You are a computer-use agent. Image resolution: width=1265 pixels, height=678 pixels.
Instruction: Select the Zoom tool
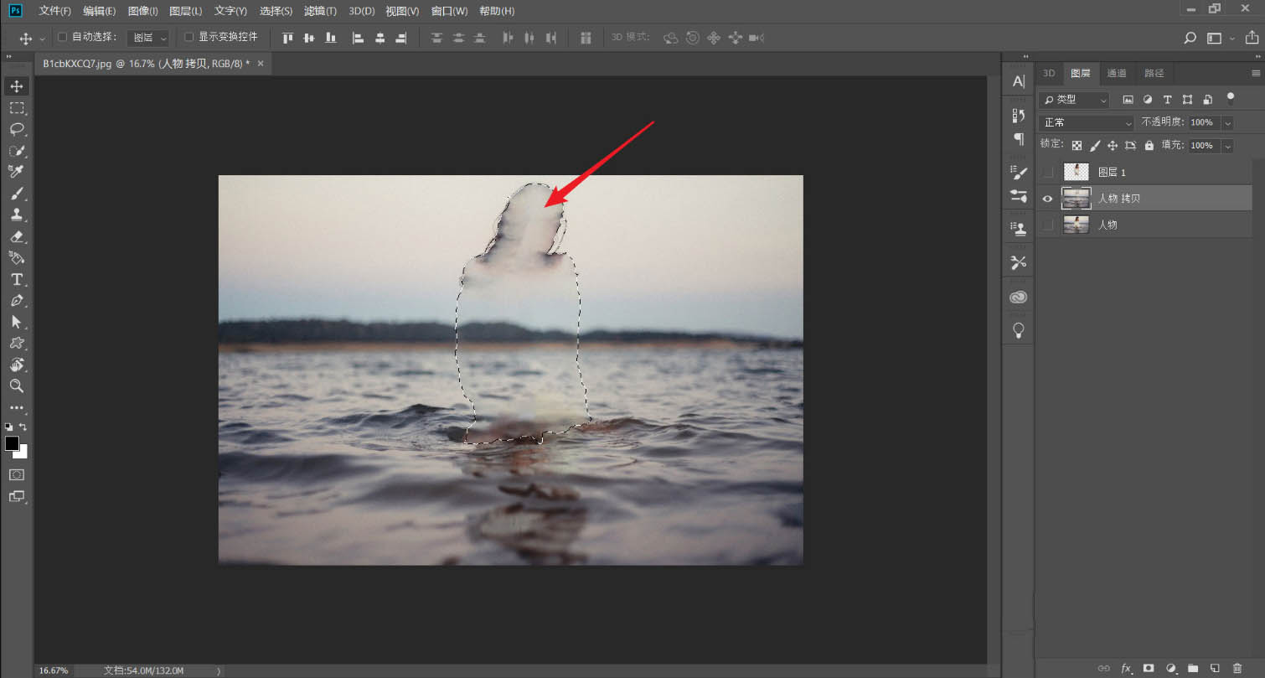17,386
